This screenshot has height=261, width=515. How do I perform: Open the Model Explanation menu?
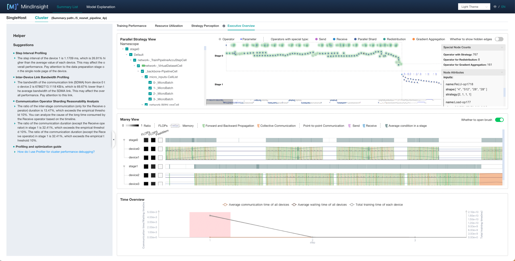[x=101, y=7]
